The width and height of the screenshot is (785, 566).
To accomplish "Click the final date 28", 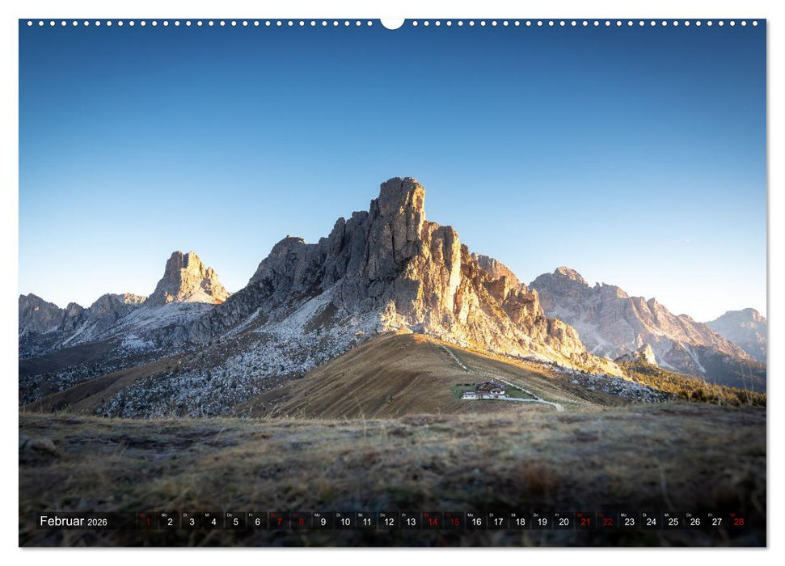I will (x=737, y=522).
